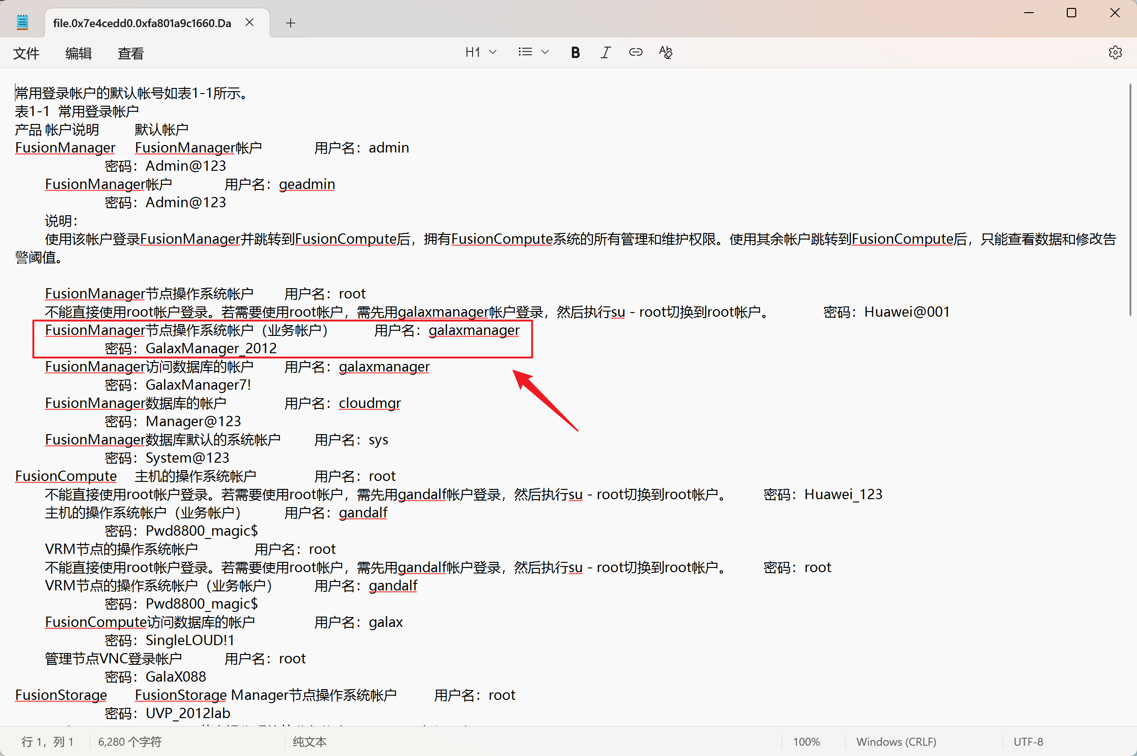The image size is (1137, 756).
Task: Click the Windows (CRLF) line ending indicator
Action: [896, 741]
